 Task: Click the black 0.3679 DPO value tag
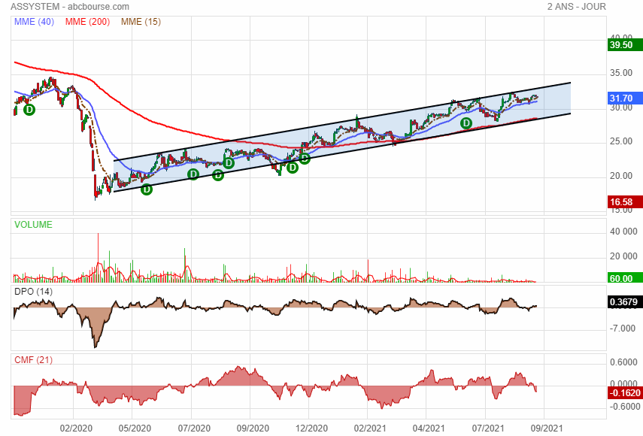pos(625,302)
